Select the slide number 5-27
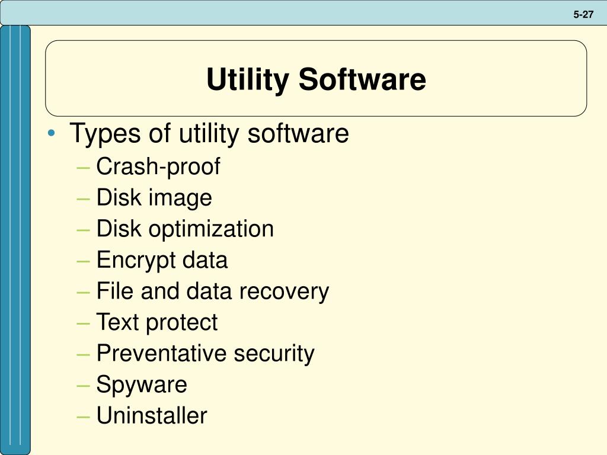 (583, 14)
